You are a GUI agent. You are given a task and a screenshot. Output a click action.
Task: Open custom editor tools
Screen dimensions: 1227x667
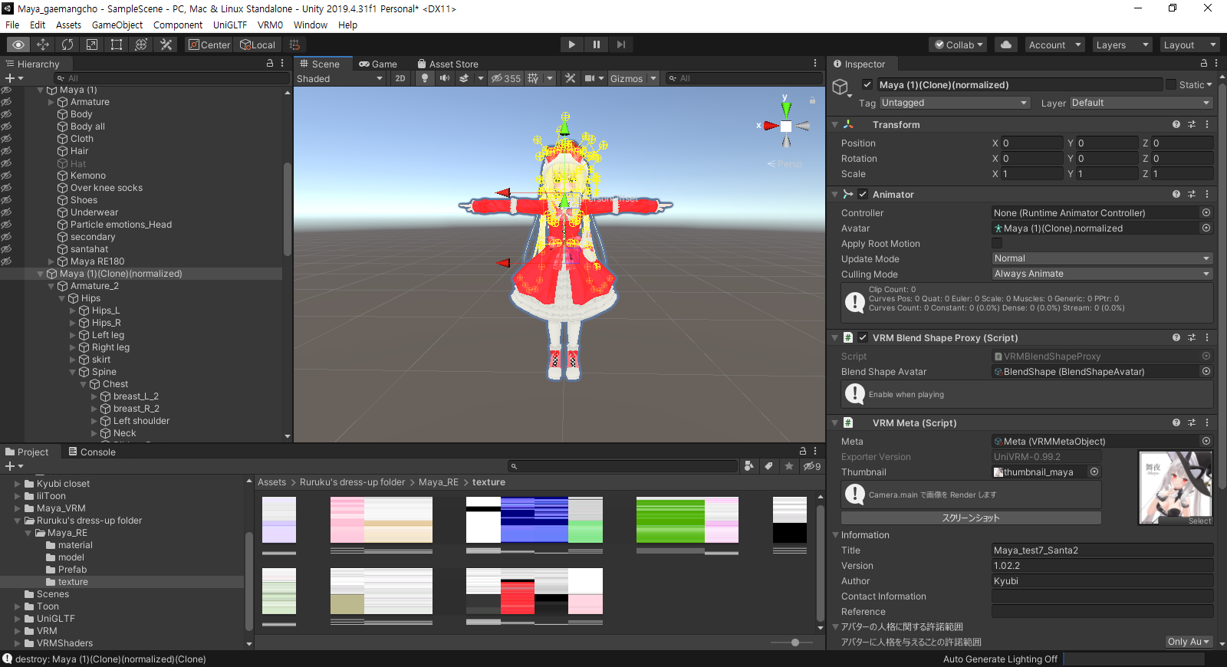[166, 44]
